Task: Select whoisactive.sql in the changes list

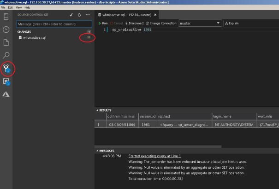Action: point(35,37)
